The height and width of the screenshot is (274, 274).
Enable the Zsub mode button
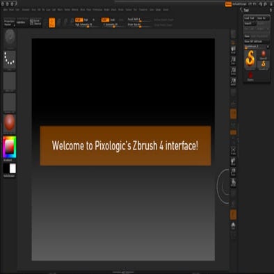[x=113, y=20]
